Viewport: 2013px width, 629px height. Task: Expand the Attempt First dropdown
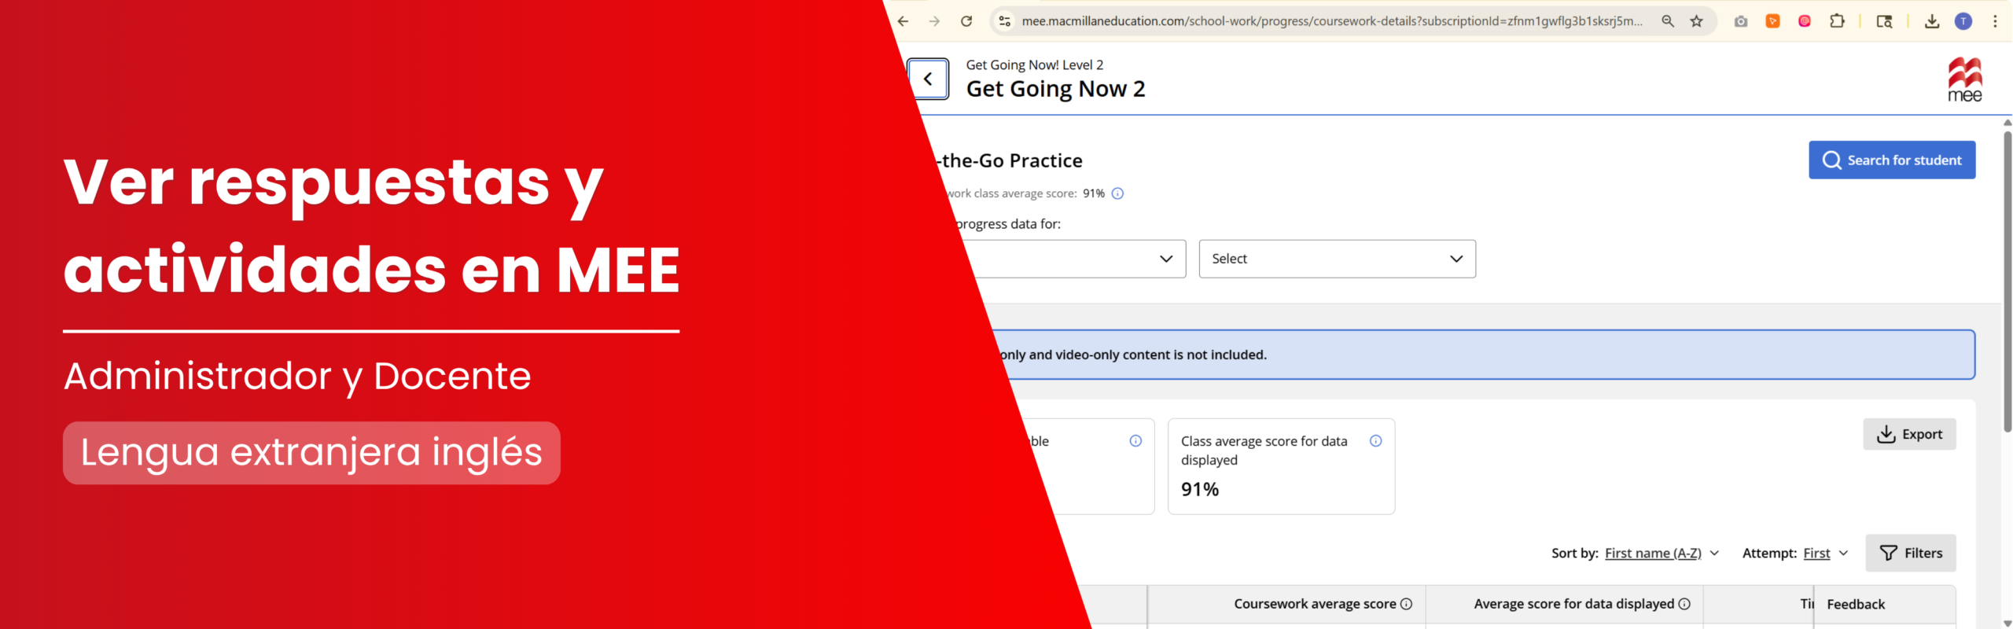pyautogui.click(x=1825, y=554)
